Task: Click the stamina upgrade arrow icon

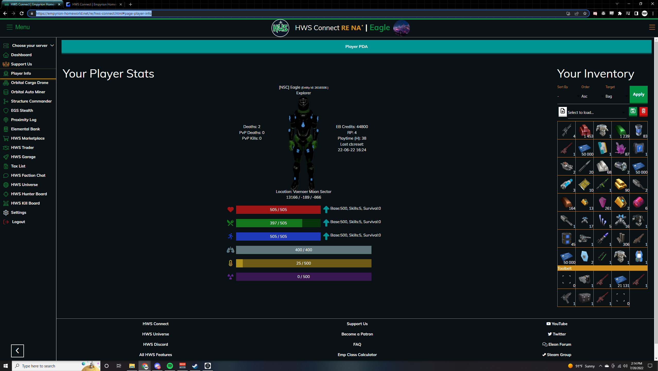Action: pos(326,236)
